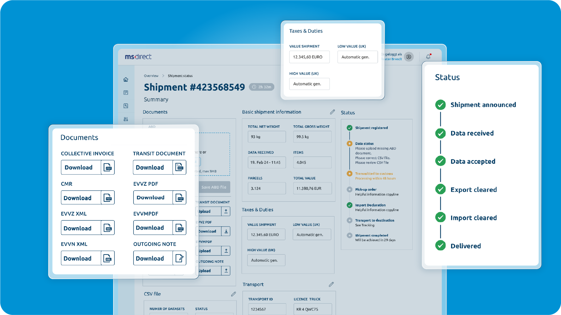Screen dimensions: 561x315
Task: Download the EVVZ PDF from Documents card
Action: click(160, 198)
